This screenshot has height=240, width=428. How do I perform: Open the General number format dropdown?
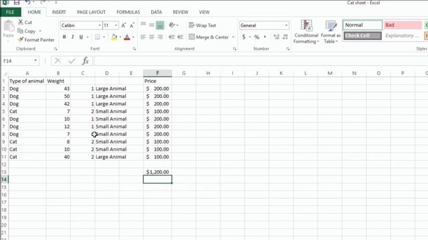[286, 25]
